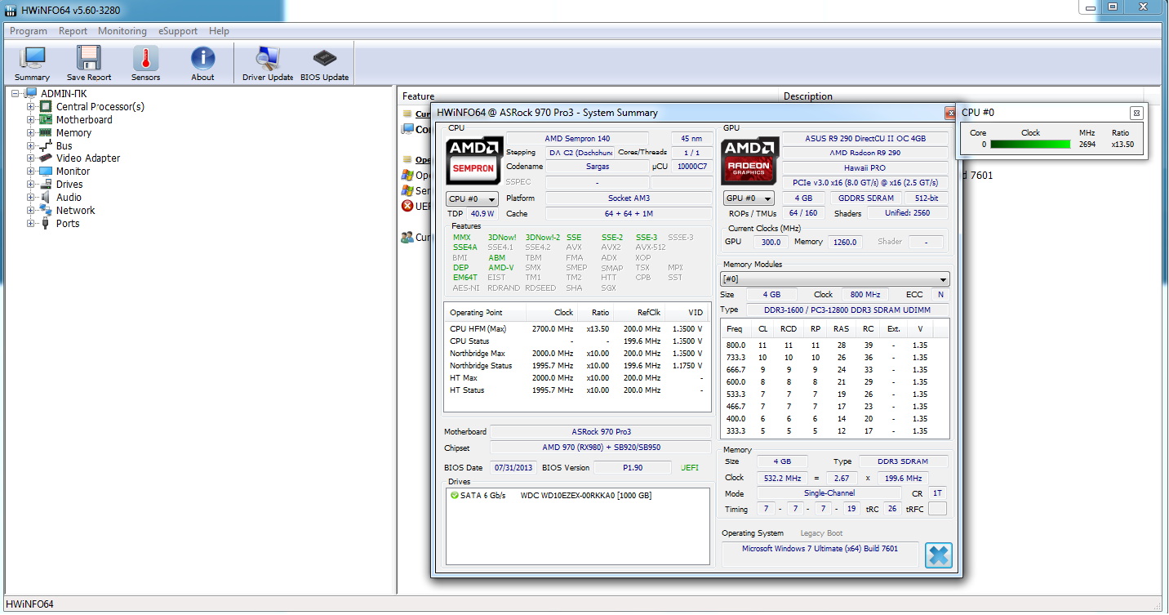Collapse the ADMIN-ПК root node
The image size is (1169, 615).
tap(16, 93)
